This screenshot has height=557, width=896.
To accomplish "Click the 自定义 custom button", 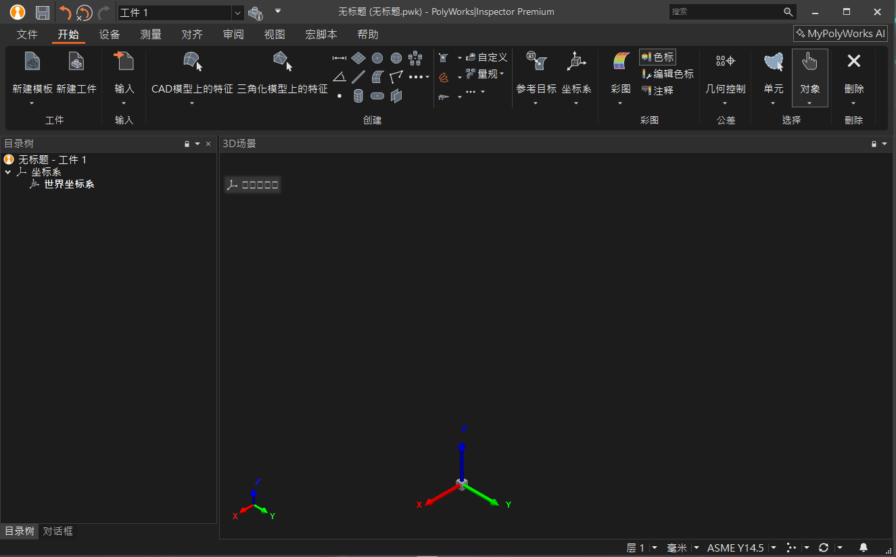I will coord(486,57).
